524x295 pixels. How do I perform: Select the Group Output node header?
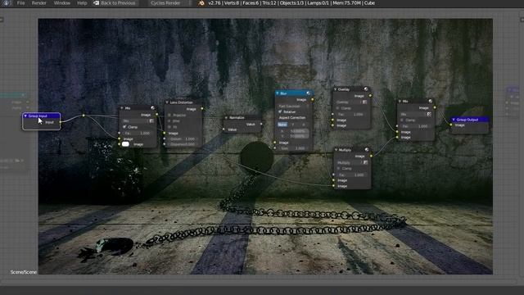(x=470, y=120)
